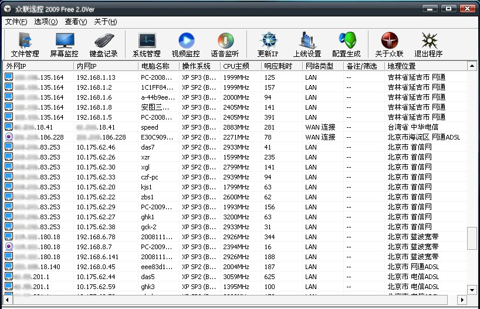The width and height of the screenshot is (480, 309).
Task: Sort by the 地理位置 column header
Action: tap(422, 66)
